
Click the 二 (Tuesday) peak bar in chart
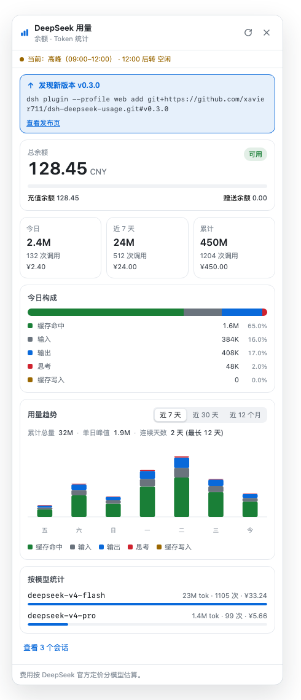(181, 487)
